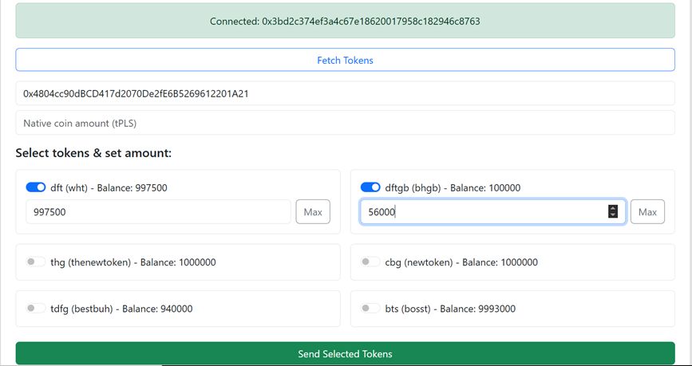Enable the bts (bosst) toggle

[x=370, y=309]
